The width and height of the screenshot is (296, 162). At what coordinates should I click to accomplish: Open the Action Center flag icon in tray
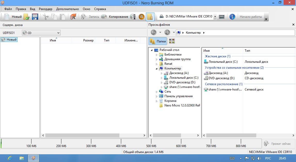point(247,158)
